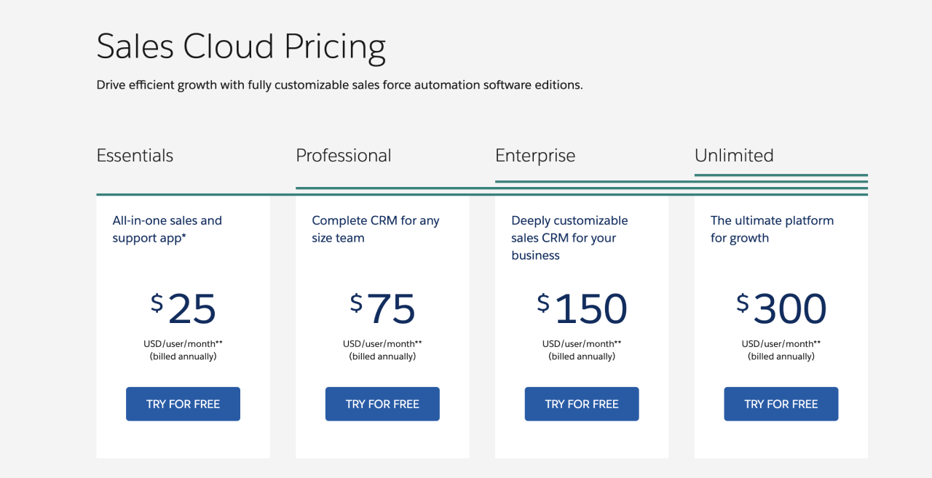The height and width of the screenshot is (478, 932).
Task: Click TRY FOR FREE under Unlimited
Action: (x=781, y=404)
